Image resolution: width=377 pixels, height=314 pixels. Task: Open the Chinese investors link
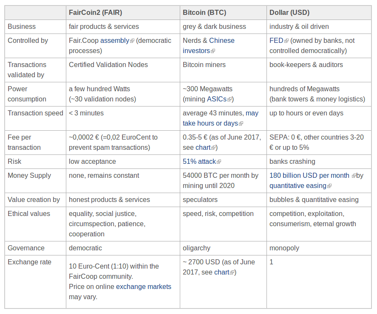[x=208, y=45]
